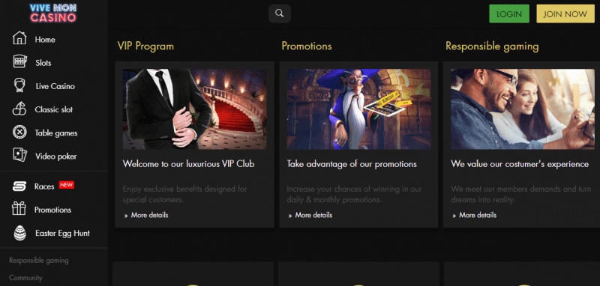This screenshot has height=286, width=600.
Task: Choose the Table games roulette icon
Action: [x=19, y=133]
